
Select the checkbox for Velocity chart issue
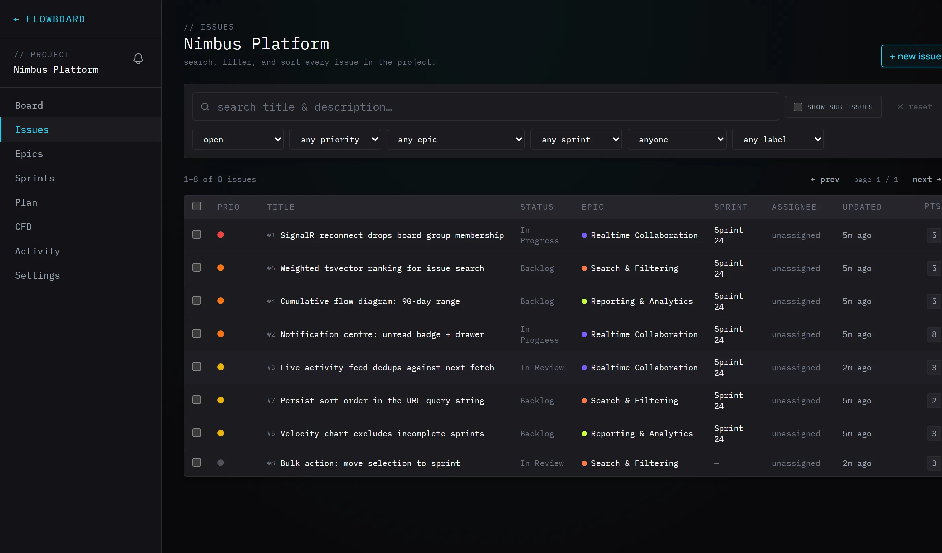pos(197,433)
